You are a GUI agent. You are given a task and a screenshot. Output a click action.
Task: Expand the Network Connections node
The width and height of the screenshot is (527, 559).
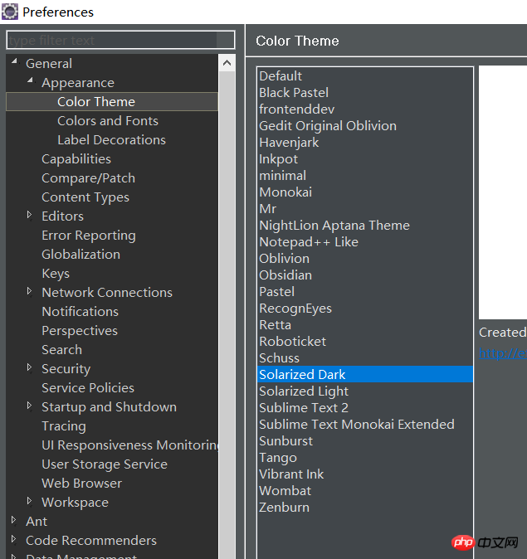(30, 291)
